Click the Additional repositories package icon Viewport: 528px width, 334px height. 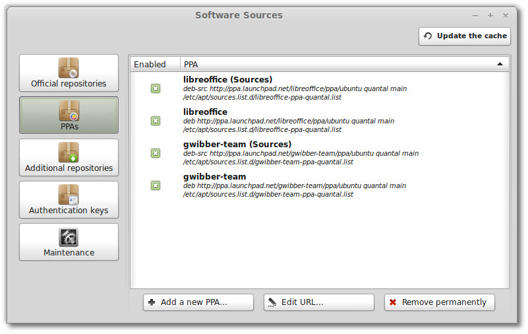coord(69,152)
